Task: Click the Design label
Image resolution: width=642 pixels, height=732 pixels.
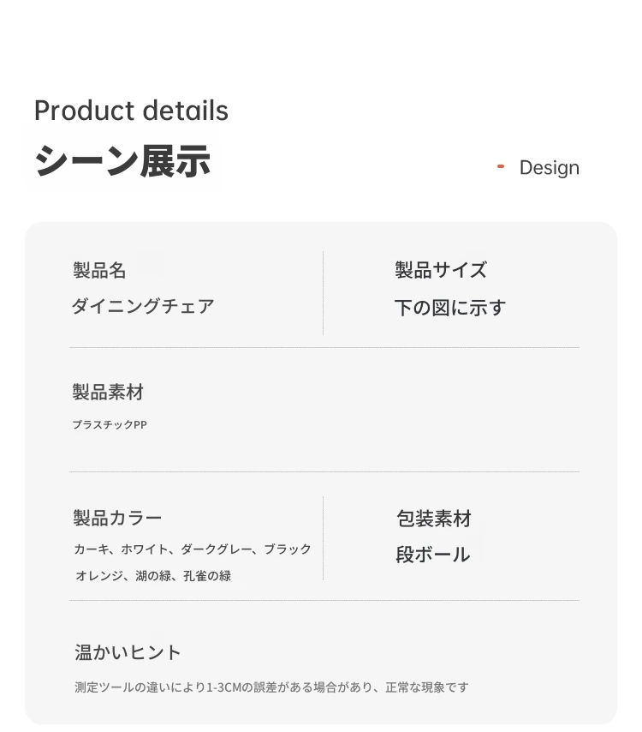Action: (550, 168)
